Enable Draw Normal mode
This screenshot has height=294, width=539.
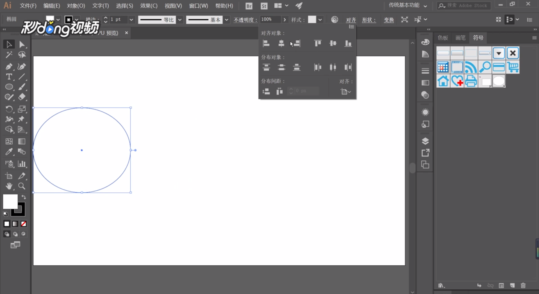pyautogui.click(x=7, y=234)
